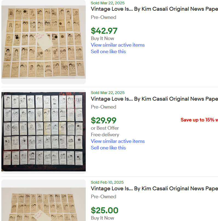Image resolution: width=218 pixels, height=221 pixels.
Task: View similar active items for $29.99 listing
Action: tap(118, 141)
